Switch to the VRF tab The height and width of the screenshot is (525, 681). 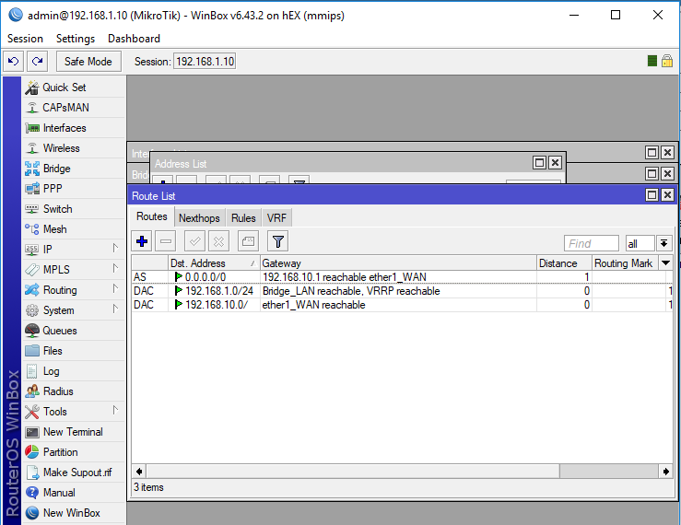pos(276,218)
